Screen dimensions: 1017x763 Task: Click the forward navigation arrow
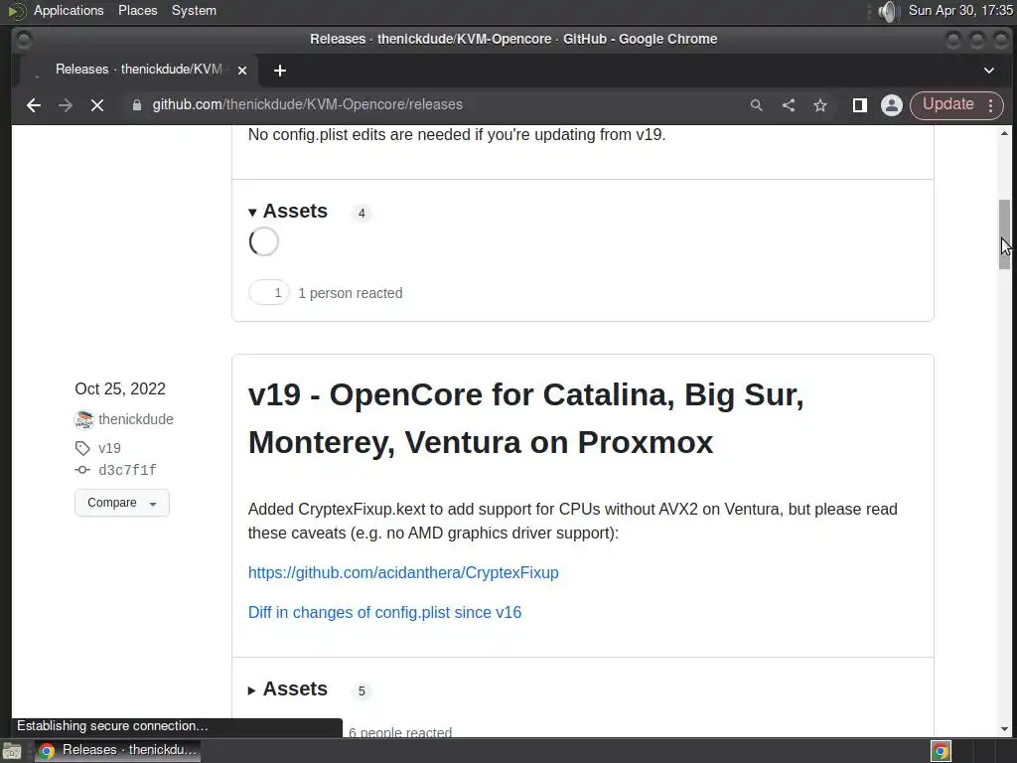[x=65, y=105]
